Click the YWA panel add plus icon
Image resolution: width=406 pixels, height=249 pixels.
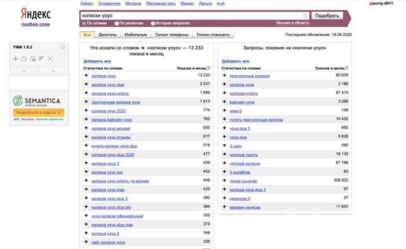tap(15, 59)
